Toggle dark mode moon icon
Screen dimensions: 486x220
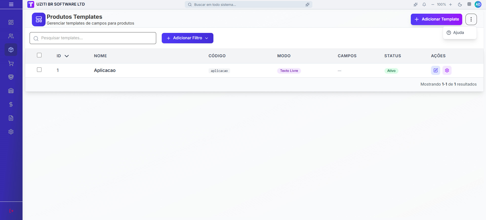(460, 5)
